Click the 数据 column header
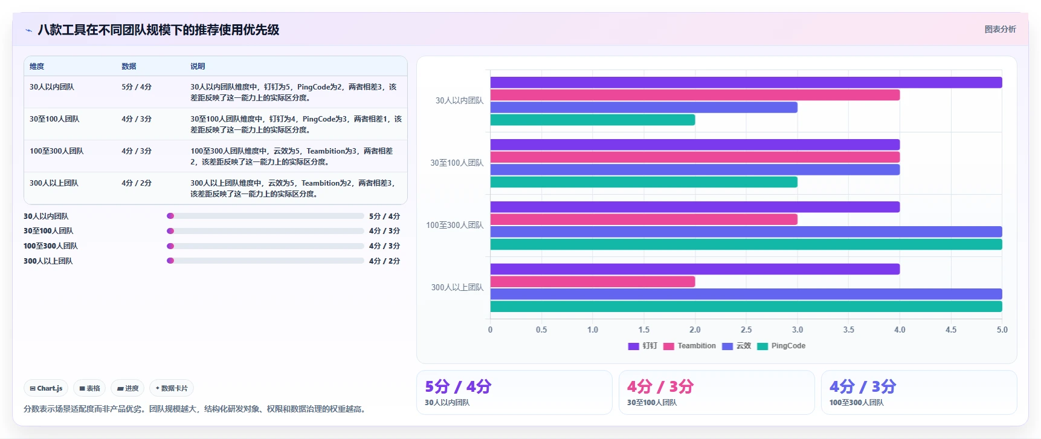This screenshot has height=439, width=1041. pyautogui.click(x=129, y=67)
